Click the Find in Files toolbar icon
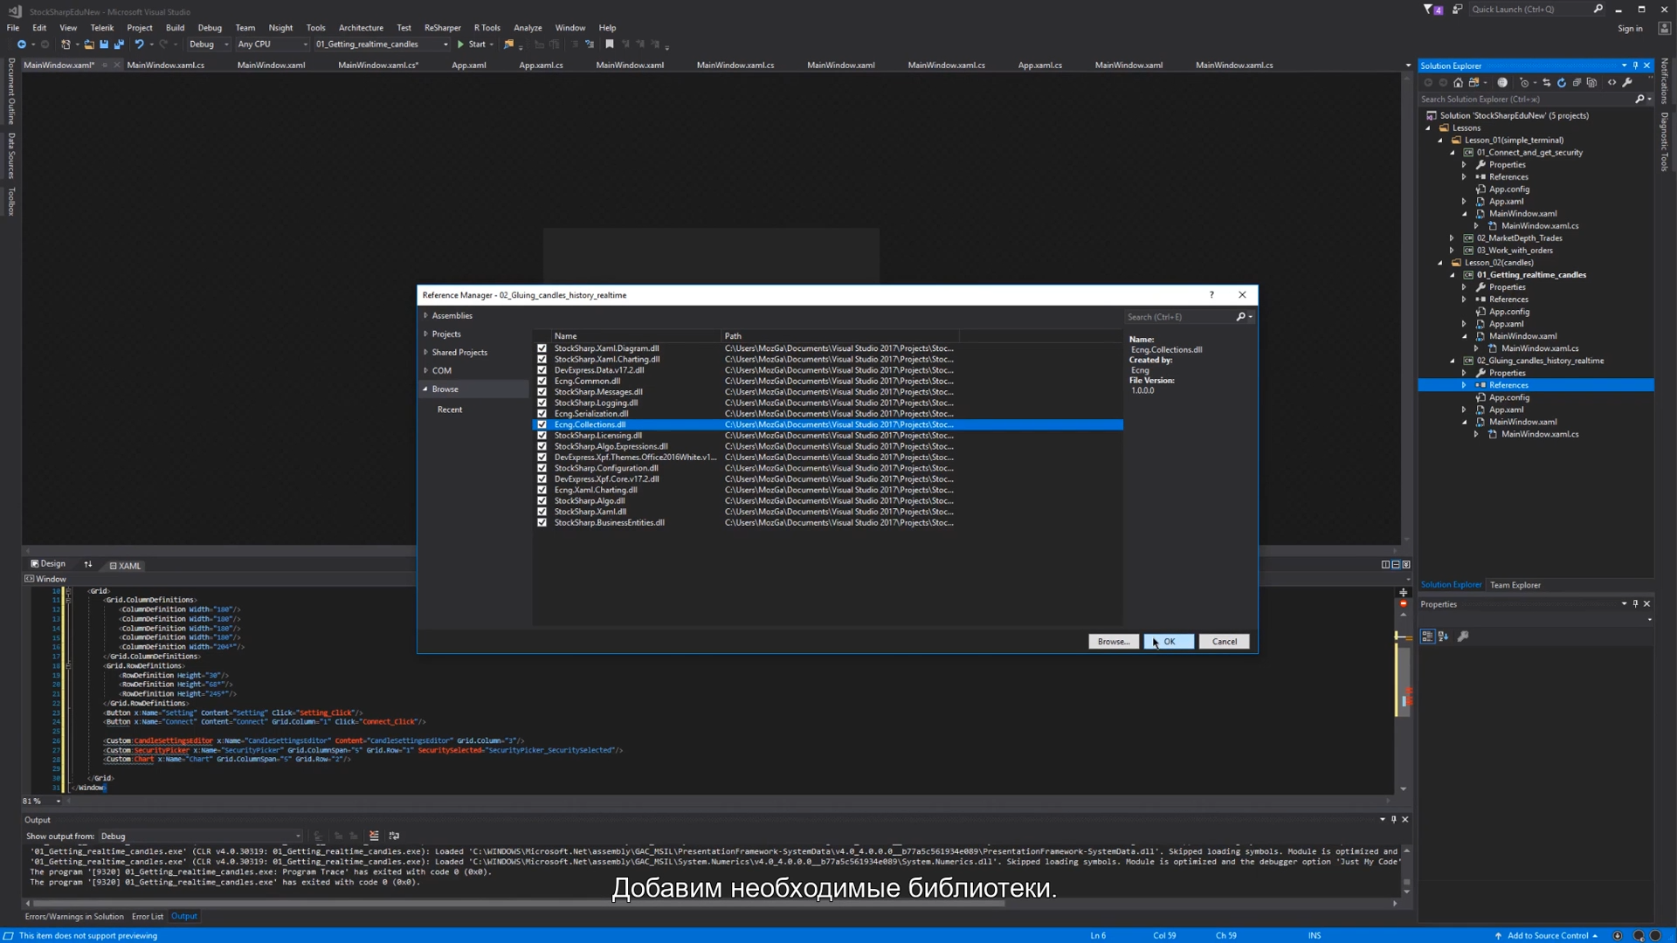The height and width of the screenshot is (943, 1677). pyautogui.click(x=509, y=45)
